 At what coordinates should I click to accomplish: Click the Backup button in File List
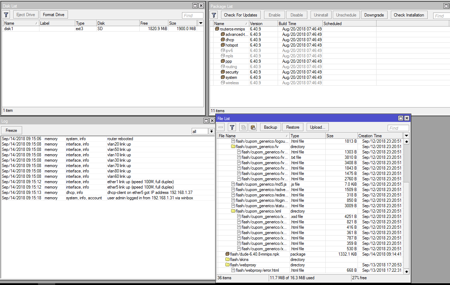click(271, 127)
